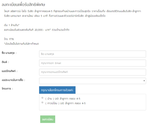Click the promotional paragraph beginning ใหม่!! ลลิลทาวน์
This screenshot has height=125, width=148.
pyautogui.click(x=72, y=13)
